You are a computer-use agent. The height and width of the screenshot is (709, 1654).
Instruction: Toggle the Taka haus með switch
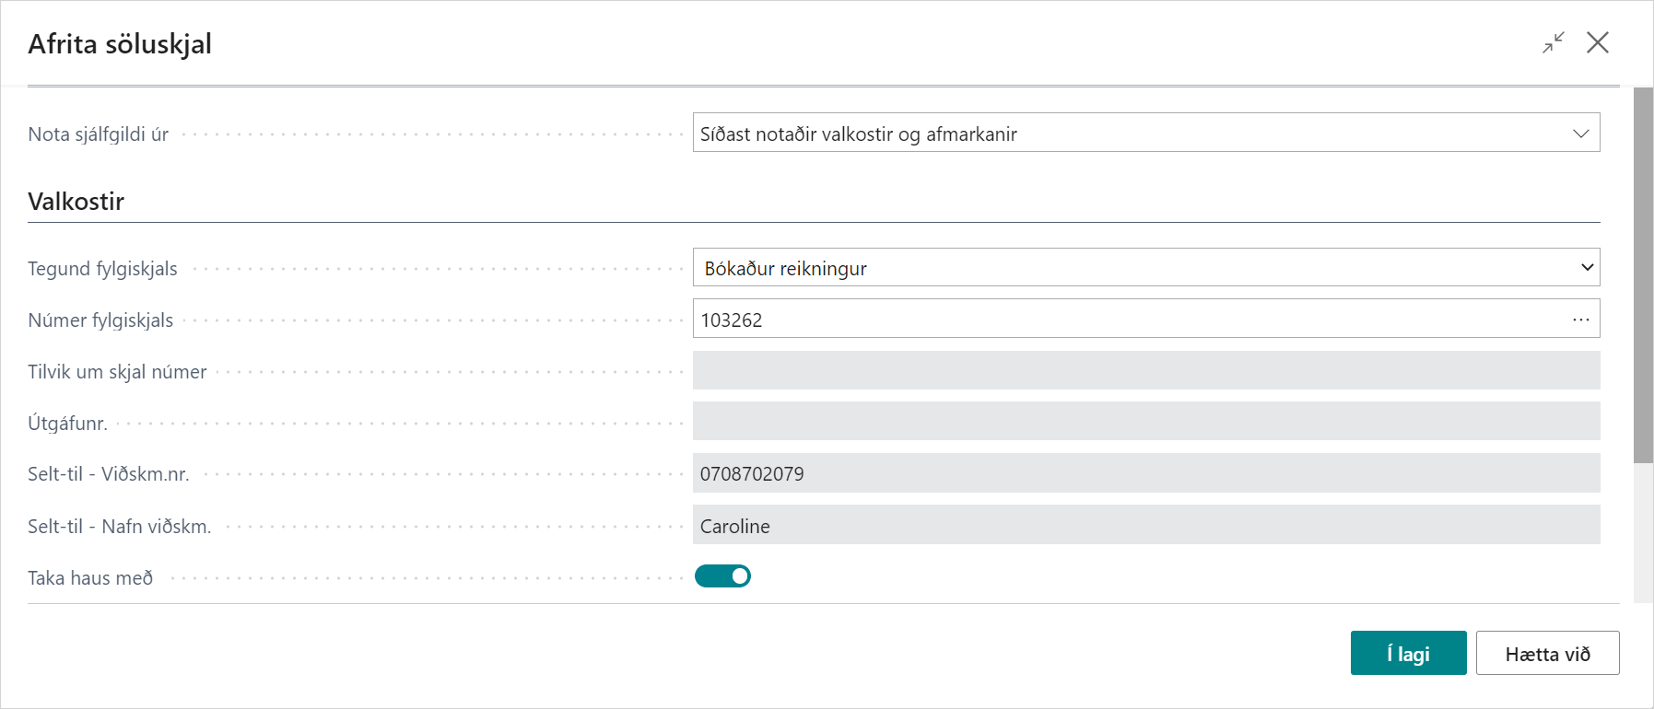pyautogui.click(x=722, y=576)
